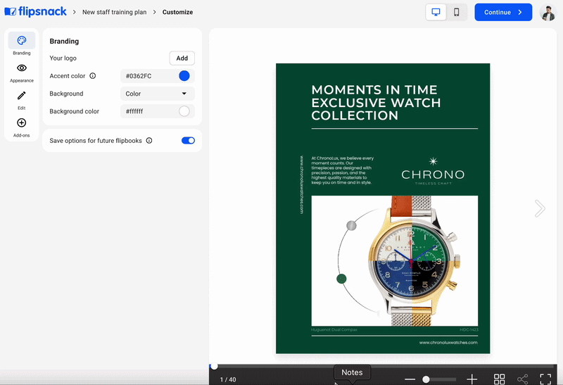Screen dimensions: 563x385
Task: Click the share icon in bottom bar
Action: pyautogui.click(x=522, y=379)
